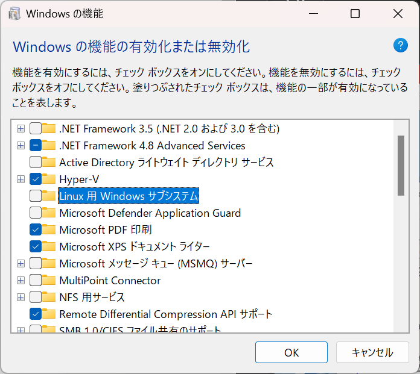Click the Active Directory folder icon
The width and height of the screenshot is (420, 374).
tap(49, 162)
